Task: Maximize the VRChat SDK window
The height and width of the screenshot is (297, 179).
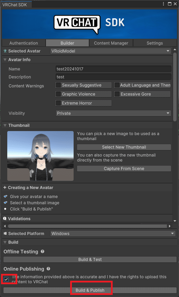Action: 170,4
